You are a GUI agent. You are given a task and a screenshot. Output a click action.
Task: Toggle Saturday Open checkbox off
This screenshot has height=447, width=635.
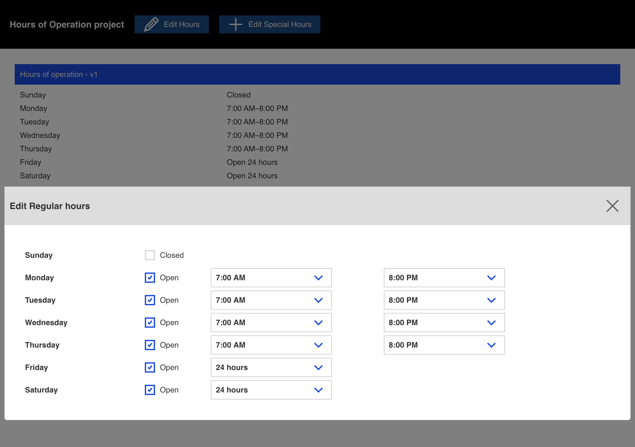pos(150,390)
